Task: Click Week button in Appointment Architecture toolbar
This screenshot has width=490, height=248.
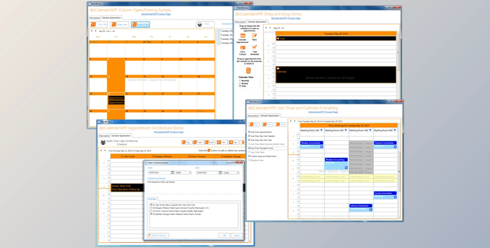Action: pyautogui.click(x=199, y=142)
